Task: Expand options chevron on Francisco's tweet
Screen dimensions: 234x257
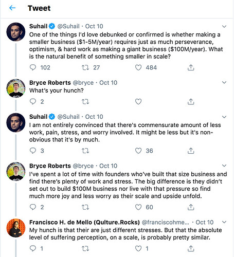Action: [x=224, y=222]
